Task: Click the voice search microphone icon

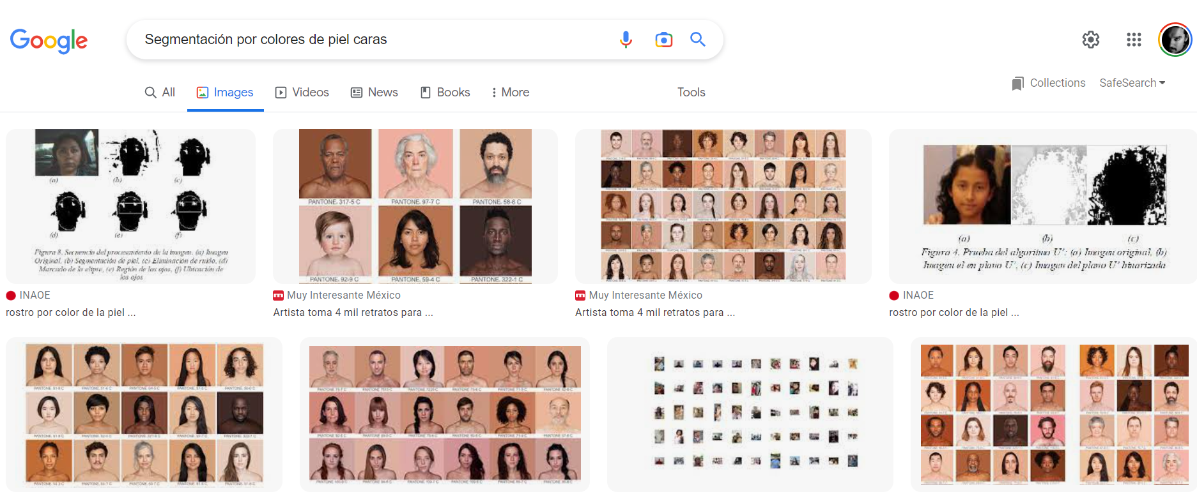Action: click(x=626, y=40)
